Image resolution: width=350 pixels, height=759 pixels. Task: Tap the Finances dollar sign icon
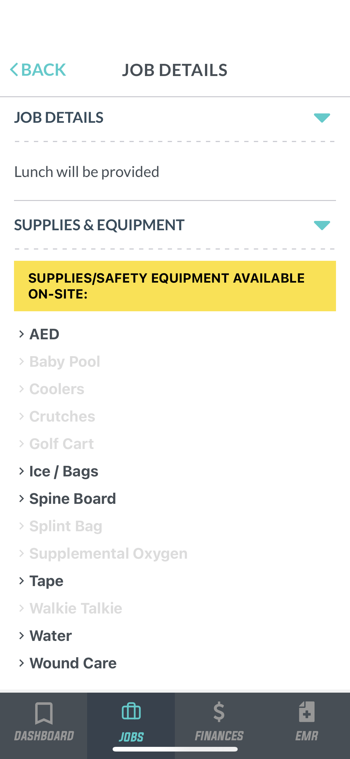pyautogui.click(x=219, y=712)
